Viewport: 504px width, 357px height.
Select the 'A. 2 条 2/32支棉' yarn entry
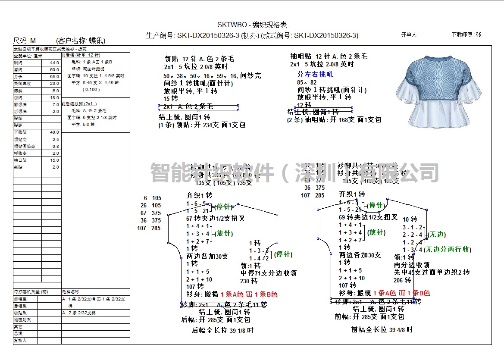click(x=79, y=313)
